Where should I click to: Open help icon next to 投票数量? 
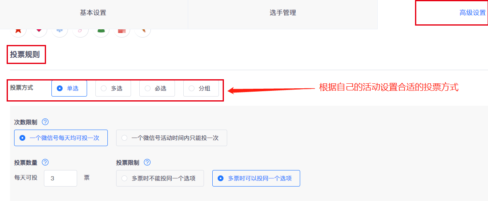click(45, 162)
